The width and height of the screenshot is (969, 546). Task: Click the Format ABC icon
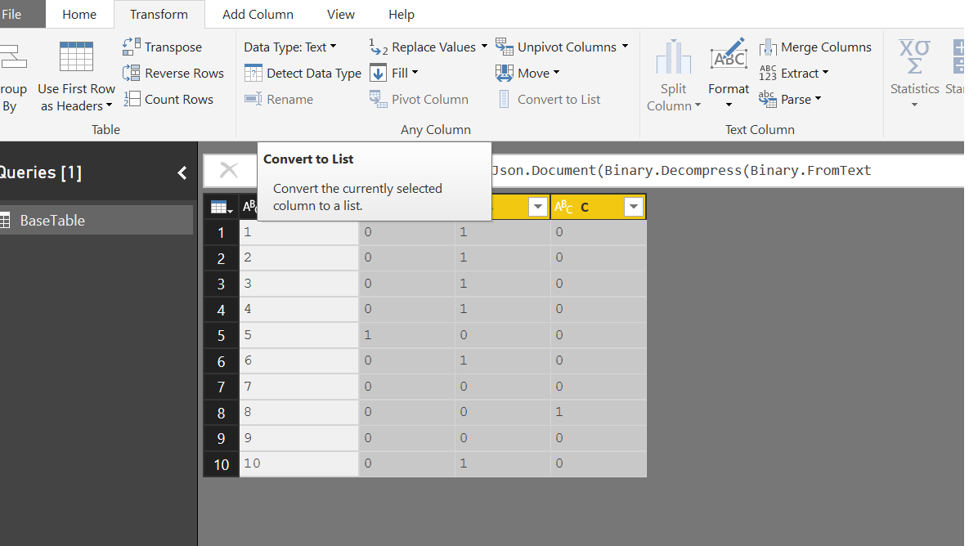[x=729, y=55]
